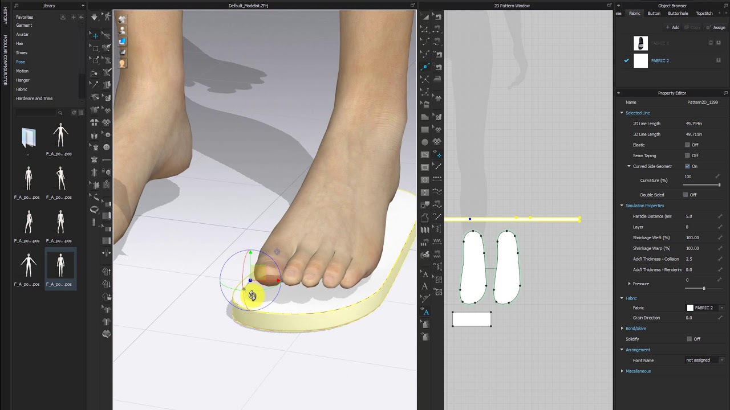Click the white FABRIC 2 color swatch in Property Editor
This screenshot has width=730, height=410.
(x=690, y=308)
